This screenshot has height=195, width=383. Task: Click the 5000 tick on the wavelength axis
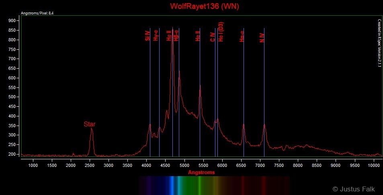[x=184, y=165]
